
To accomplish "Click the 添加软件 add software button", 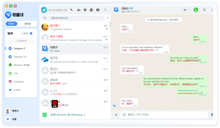I will tap(21, 41).
